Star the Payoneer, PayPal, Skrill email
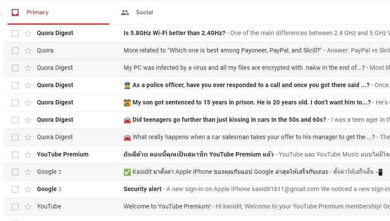Screen dimensions: 390x221 click(x=28, y=51)
